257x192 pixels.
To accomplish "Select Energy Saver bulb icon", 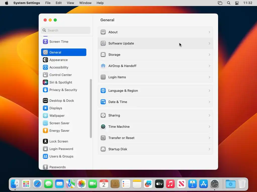I will (45, 131).
